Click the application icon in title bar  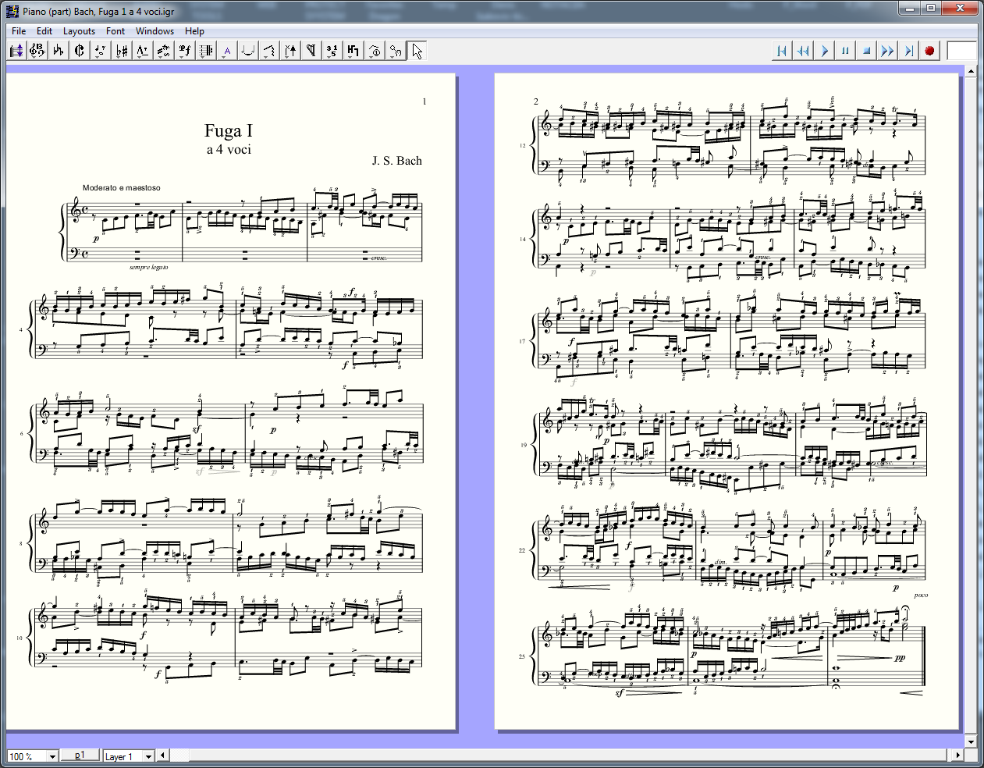click(x=12, y=11)
